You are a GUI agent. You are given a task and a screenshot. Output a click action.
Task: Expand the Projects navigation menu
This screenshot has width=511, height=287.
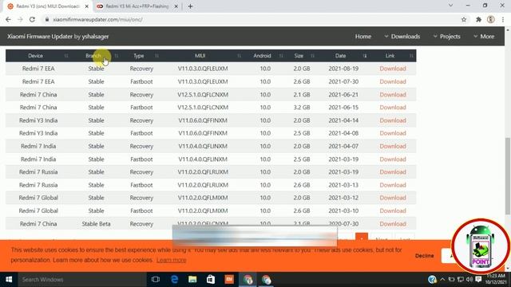447,37
